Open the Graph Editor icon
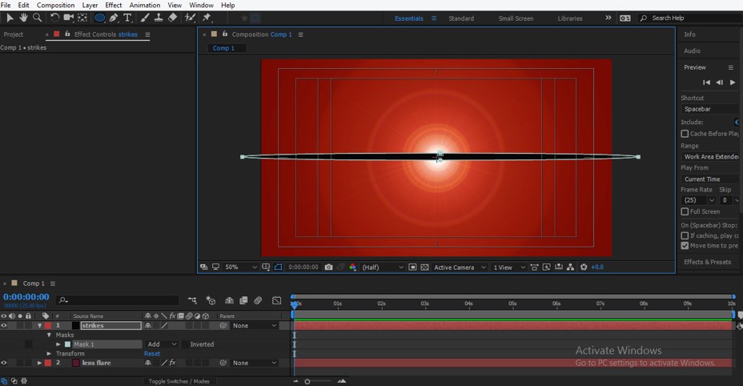This screenshot has width=743, height=386. click(277, 300)
